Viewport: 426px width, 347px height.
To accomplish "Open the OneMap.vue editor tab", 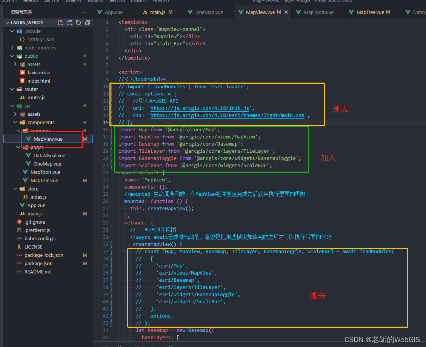I will point(209,12).
